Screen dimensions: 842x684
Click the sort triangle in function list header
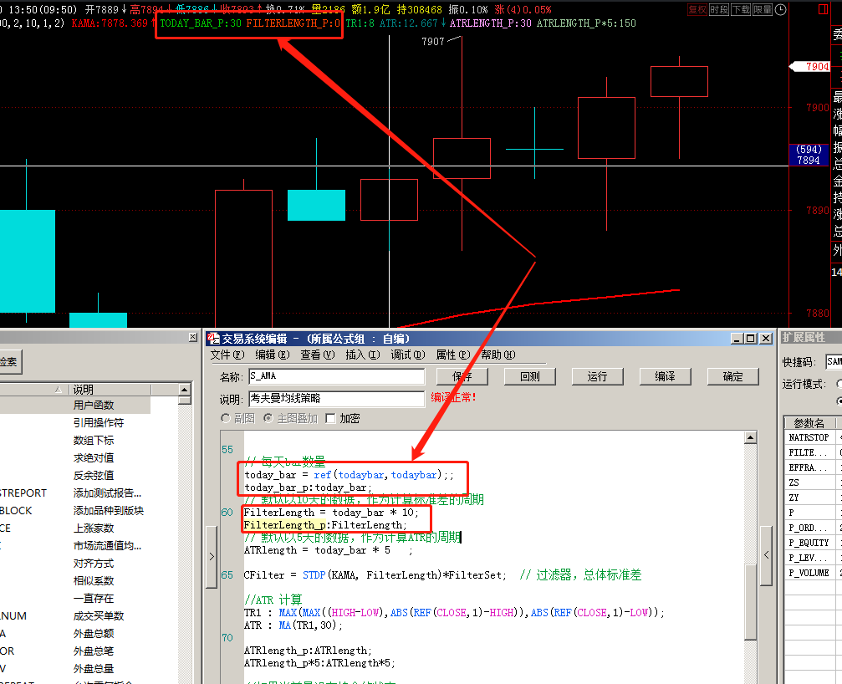[58, 390]
